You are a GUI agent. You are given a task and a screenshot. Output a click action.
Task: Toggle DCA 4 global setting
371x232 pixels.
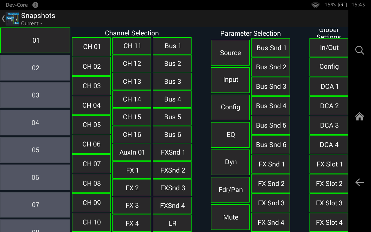[x=329, y=145]
